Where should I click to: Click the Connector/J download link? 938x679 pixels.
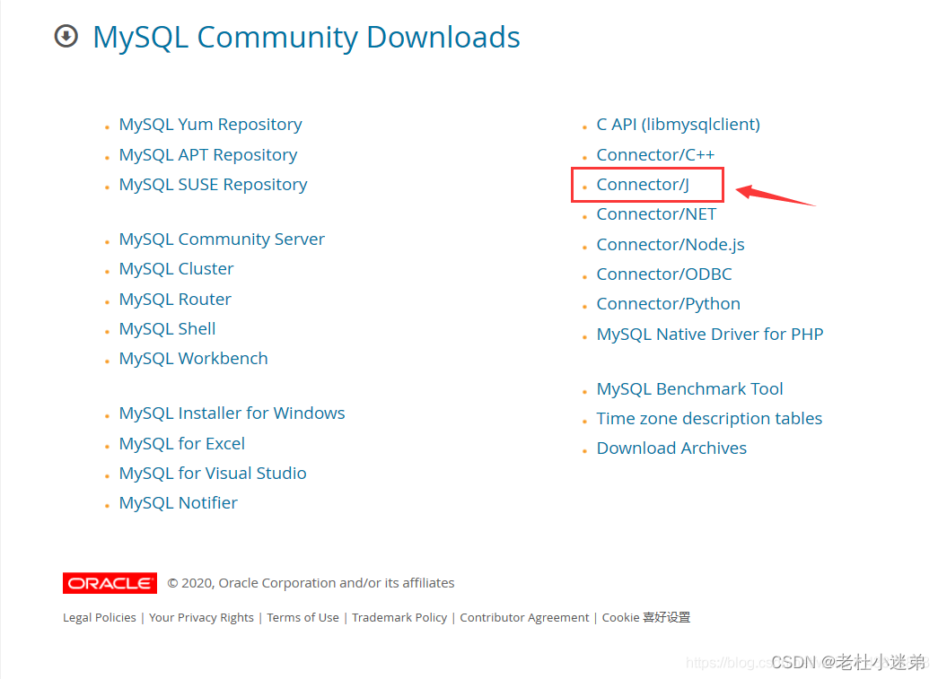click(x=643, y=185)
